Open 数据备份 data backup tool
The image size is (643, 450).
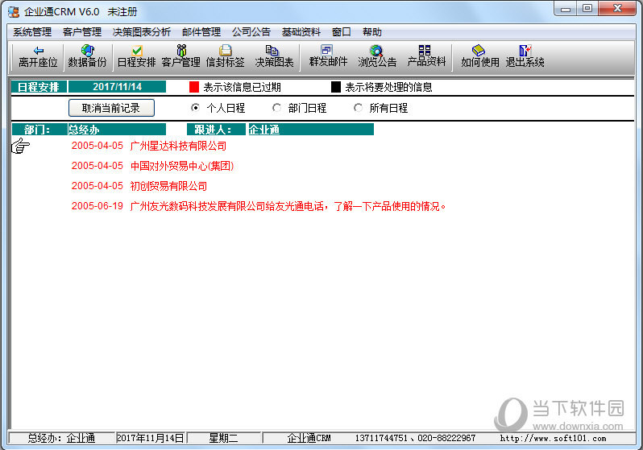click(x=87, y=56)
